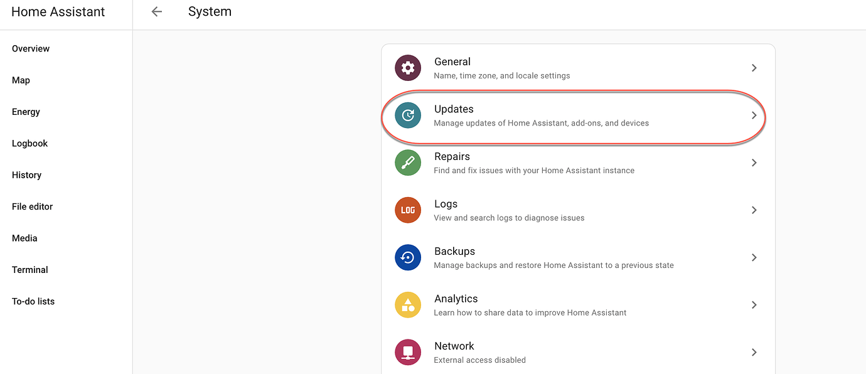866x374 pixels.
Task: Expand Logs row with chevron arrow
Action: click(754, 210)
